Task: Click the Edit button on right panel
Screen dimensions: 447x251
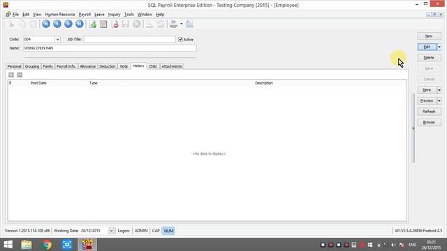Action: tap(427, 47)
